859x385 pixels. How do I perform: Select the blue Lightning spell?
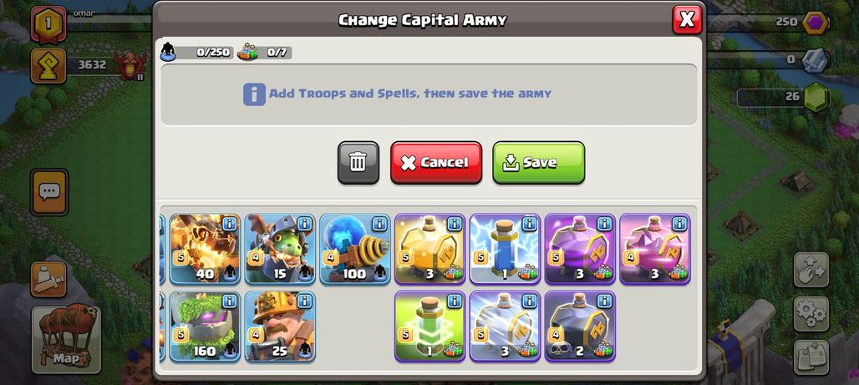505,249
